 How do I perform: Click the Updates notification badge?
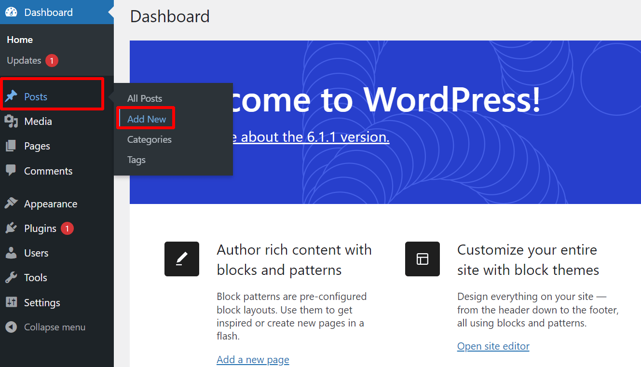(52, 60)
